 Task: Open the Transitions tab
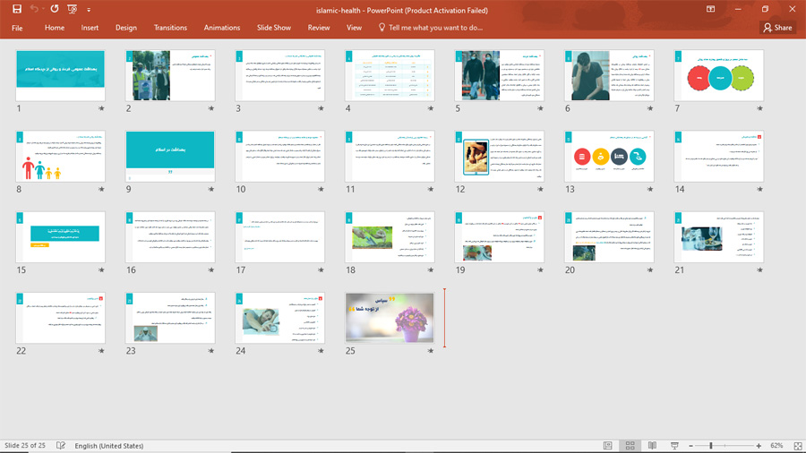click(x=170, y=28)
